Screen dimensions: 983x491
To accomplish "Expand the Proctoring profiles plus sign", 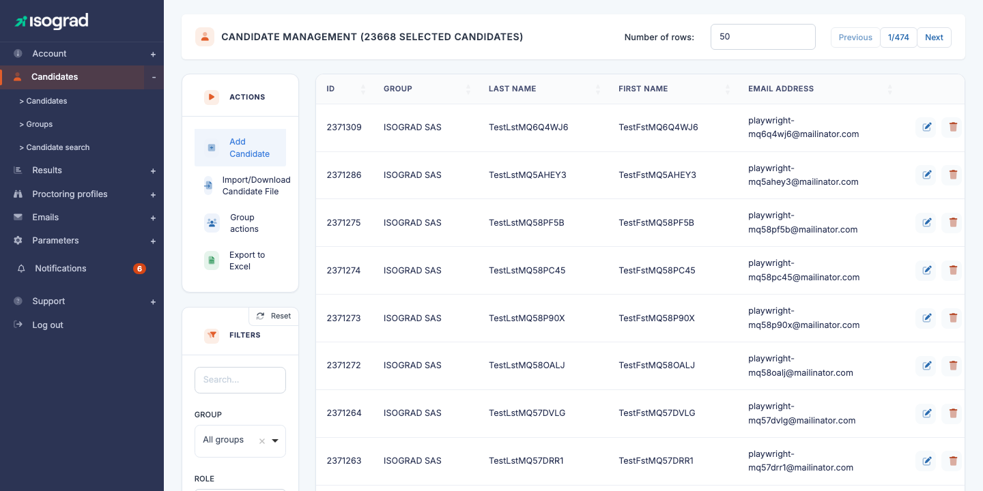I will tap(153, 195).
